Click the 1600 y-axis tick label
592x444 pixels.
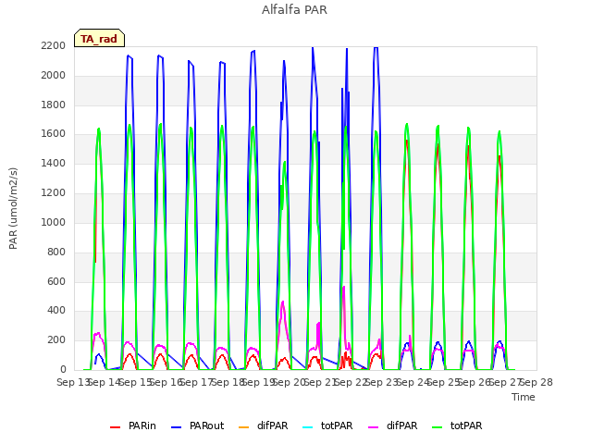coord(54,134)
